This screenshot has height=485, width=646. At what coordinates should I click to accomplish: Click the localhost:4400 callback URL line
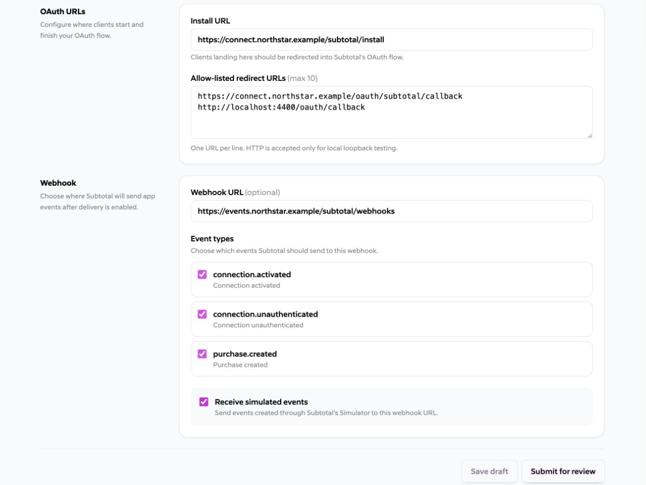coord(281,107)
